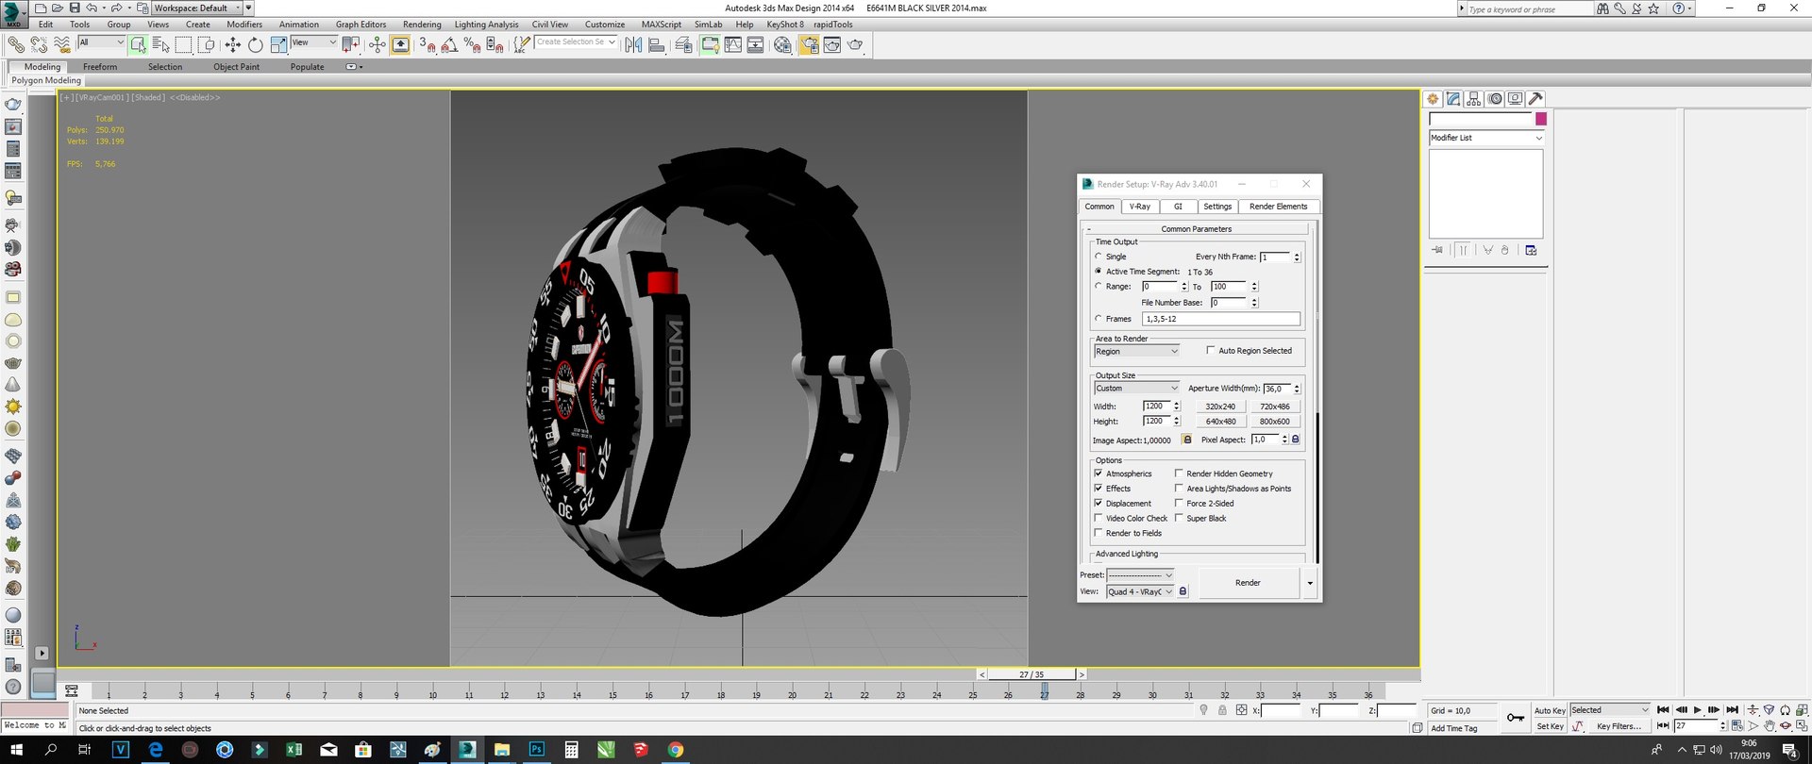Screen dimensions: 1812x764
Task: Select the Range time output option
Action: (1099, 286)
